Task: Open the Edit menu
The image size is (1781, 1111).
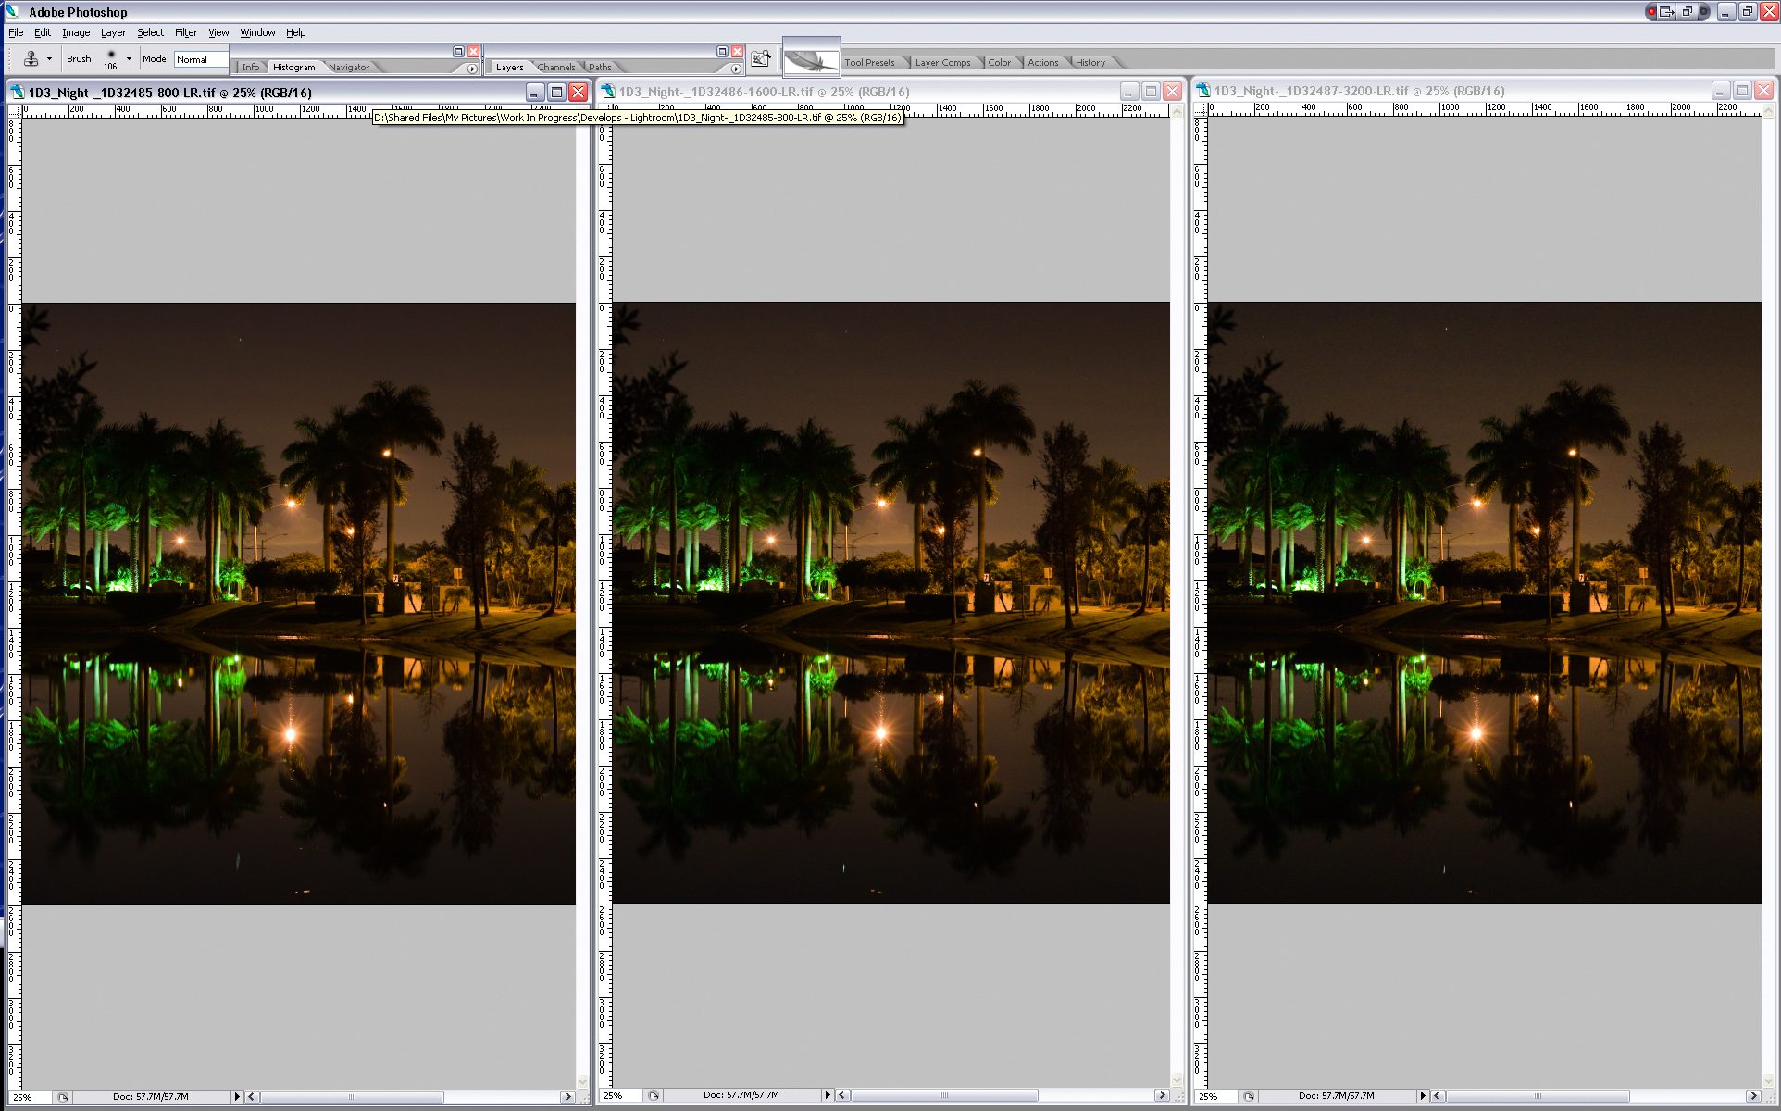Action: click(43, 32)
